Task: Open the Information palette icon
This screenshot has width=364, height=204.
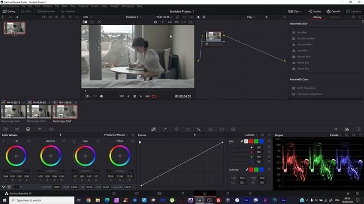Action: coord(358,129)
